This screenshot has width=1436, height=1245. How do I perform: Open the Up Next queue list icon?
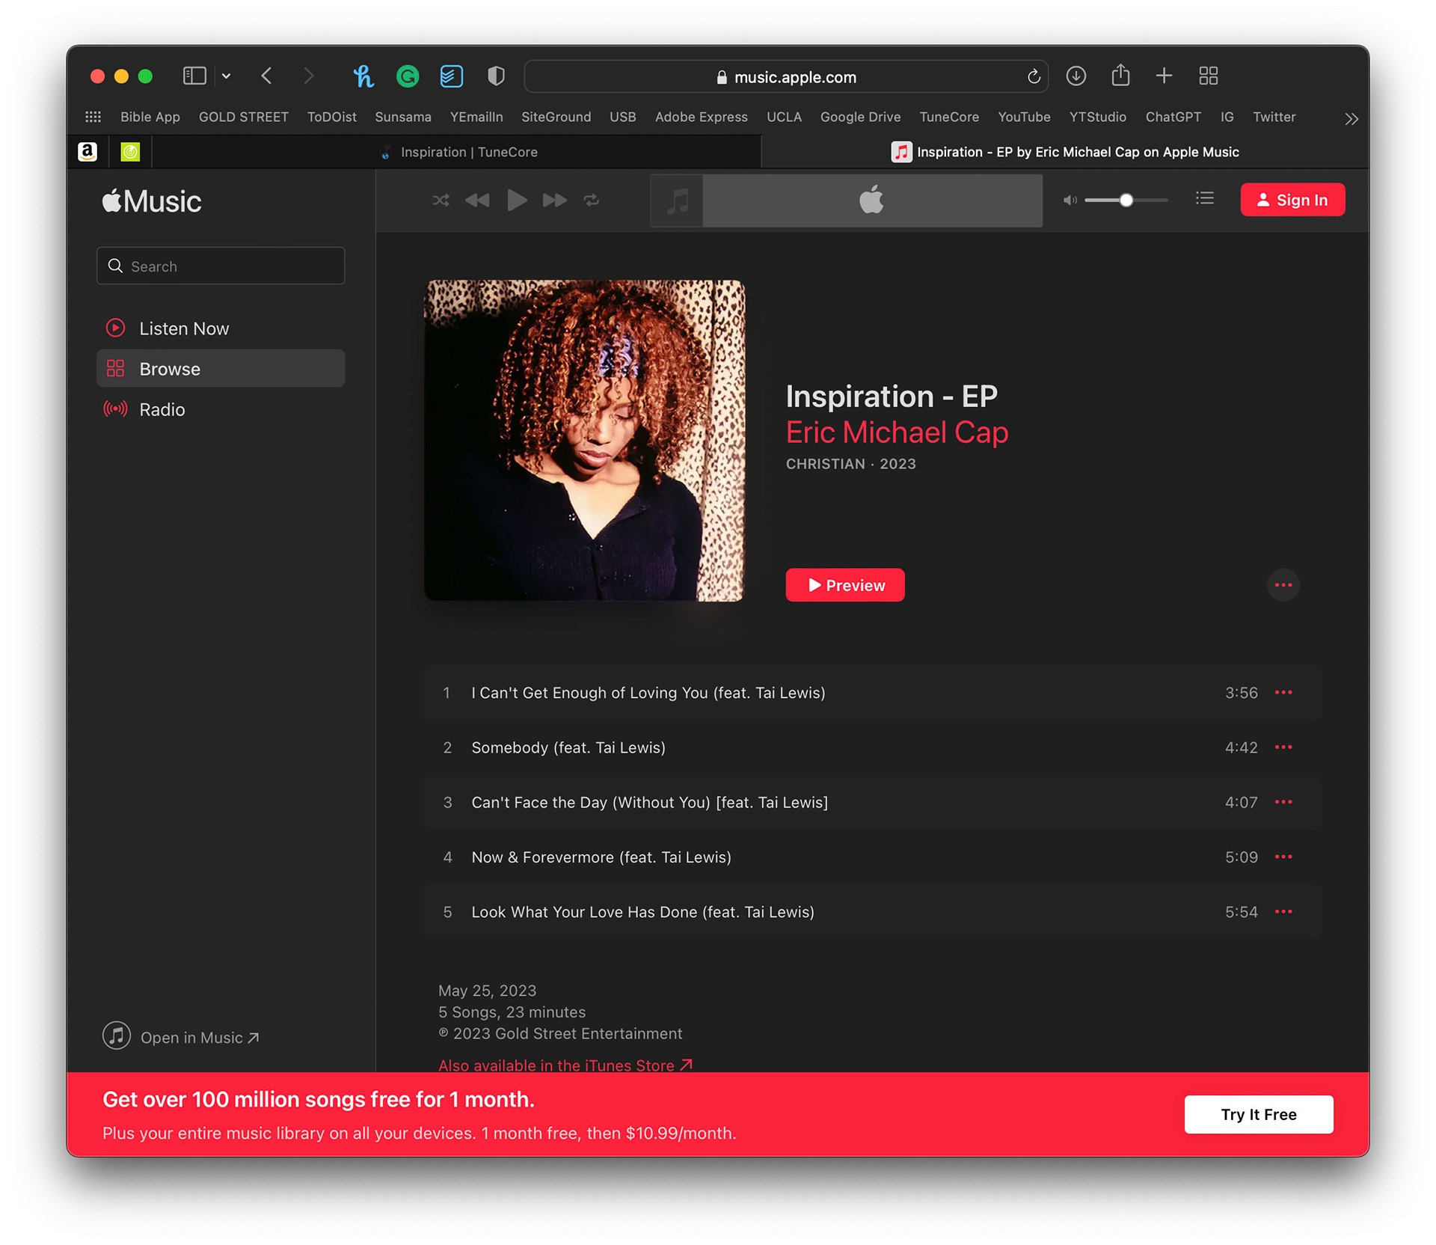[1204, 199]
